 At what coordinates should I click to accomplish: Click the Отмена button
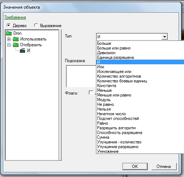pos(164,167)
